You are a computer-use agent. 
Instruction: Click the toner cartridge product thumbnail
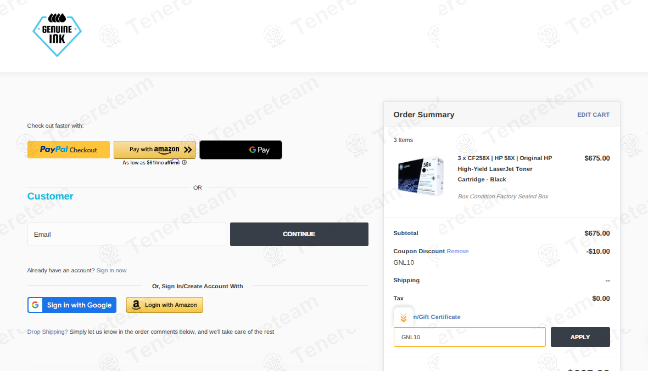[x=421, y=176]
